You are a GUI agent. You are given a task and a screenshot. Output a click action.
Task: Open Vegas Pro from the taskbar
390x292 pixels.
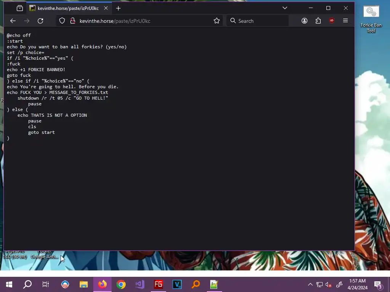pyautogui.click(x=177, y=284)
